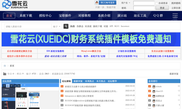Click the 论坛热图 slideshow screenshot
182x109 pixels.
click(x=30, y=96)
